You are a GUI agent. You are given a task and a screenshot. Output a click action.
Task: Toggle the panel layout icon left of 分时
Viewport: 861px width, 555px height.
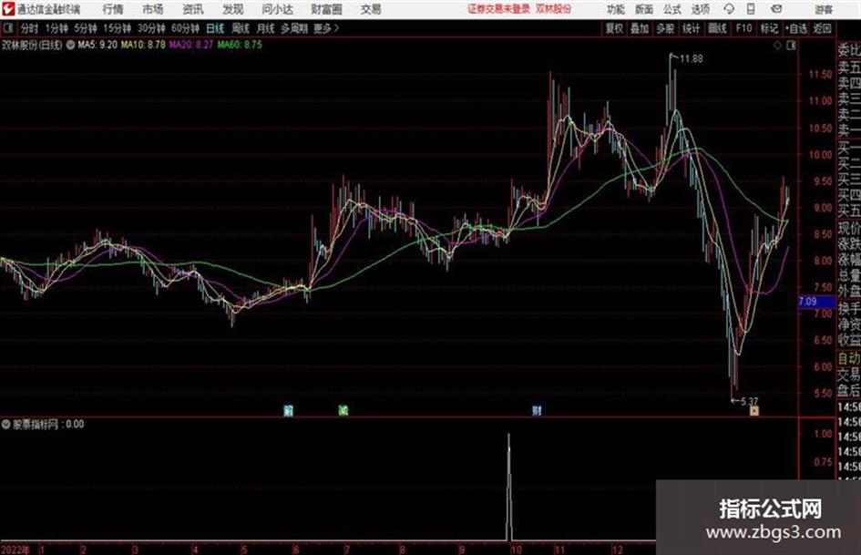pos(8,28)
